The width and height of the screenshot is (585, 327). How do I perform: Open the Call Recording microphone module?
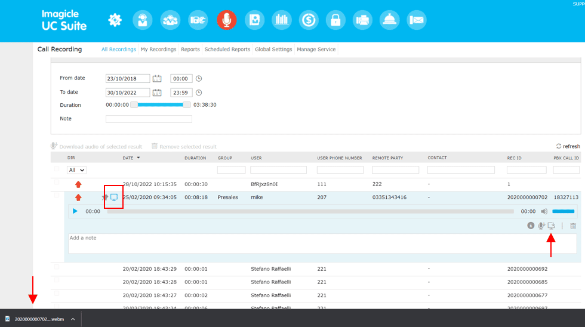click(x=226, y=20)
